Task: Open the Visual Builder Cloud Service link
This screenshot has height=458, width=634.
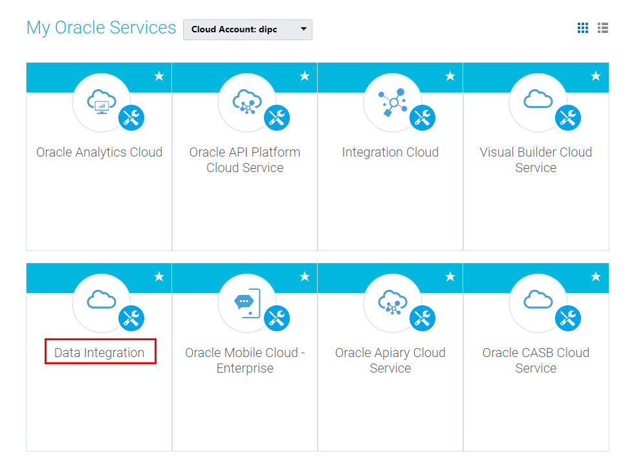Action: 536,160
